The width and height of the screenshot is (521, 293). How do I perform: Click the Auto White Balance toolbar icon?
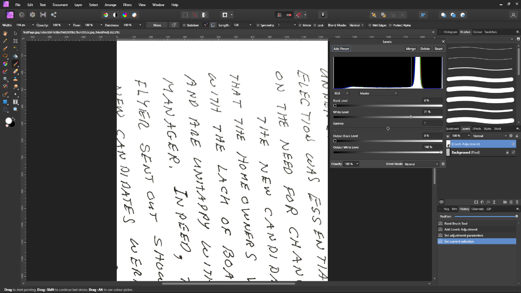[134, 15]
